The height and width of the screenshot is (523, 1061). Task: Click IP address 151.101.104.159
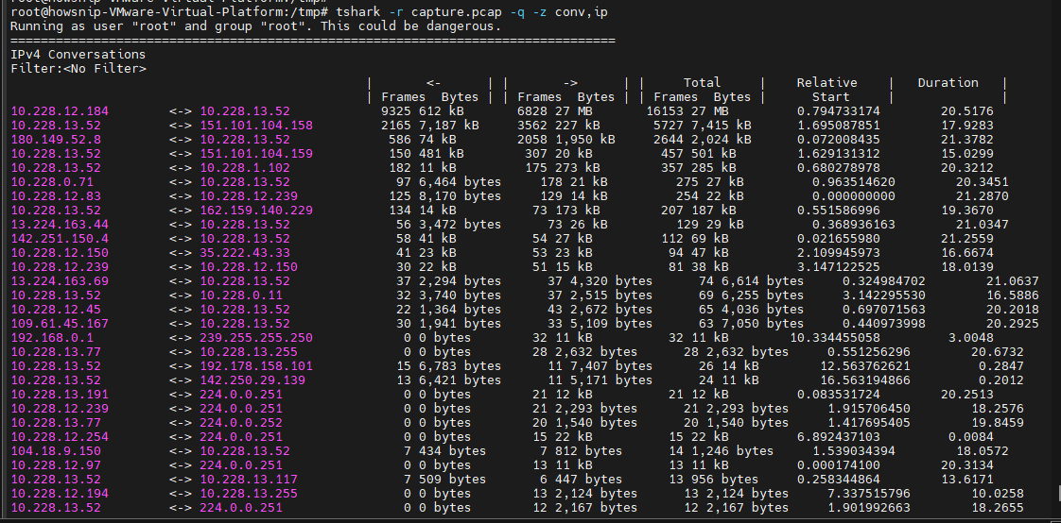[256, 154]
